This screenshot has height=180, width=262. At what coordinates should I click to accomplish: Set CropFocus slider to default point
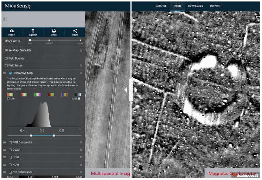pos(49,40)
